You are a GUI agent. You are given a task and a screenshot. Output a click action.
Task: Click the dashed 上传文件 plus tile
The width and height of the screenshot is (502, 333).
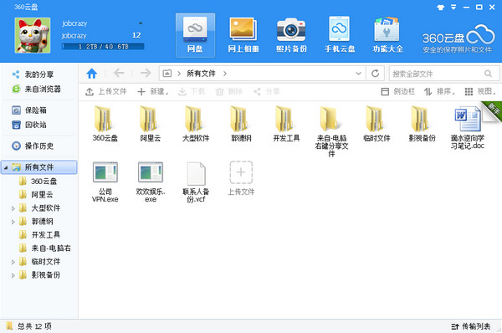(241, 178)
